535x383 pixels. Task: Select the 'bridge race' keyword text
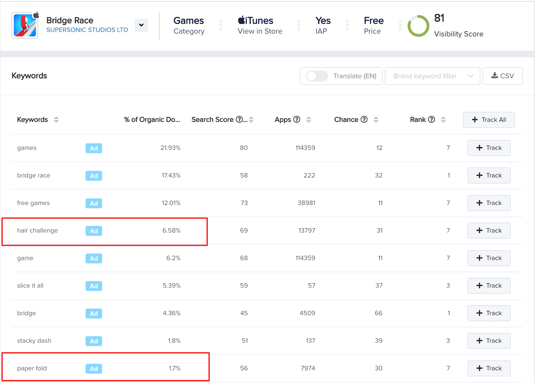pos(33,175)
